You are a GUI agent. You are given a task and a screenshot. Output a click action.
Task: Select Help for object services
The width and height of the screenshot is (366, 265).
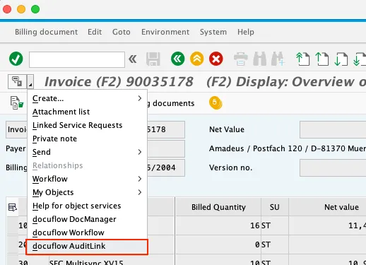tap(88, 206)
